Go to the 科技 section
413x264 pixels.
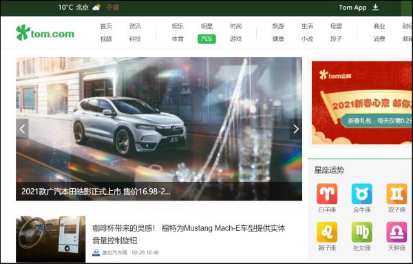(x=135, y=39)
